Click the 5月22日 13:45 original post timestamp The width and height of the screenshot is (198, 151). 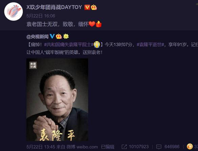(x=41, y=147)
